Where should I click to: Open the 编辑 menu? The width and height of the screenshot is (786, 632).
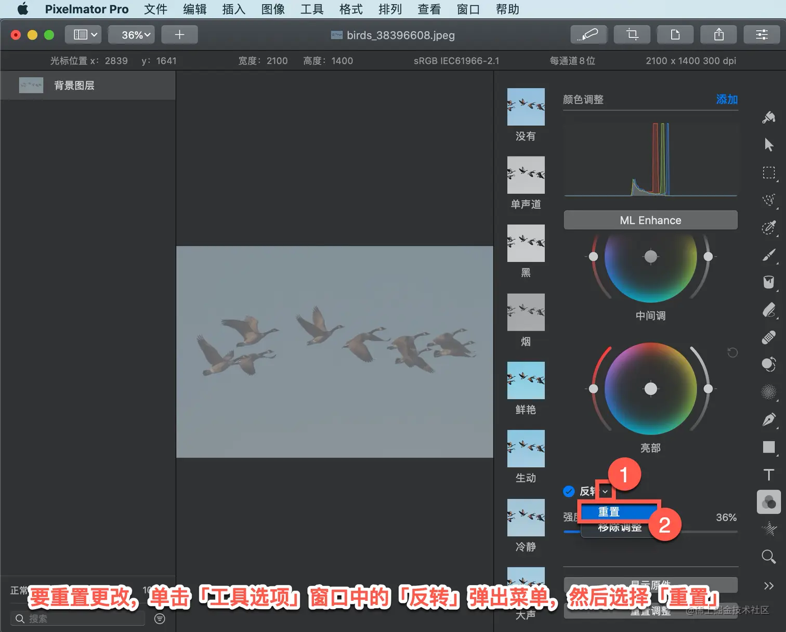(x=195, y=9)
